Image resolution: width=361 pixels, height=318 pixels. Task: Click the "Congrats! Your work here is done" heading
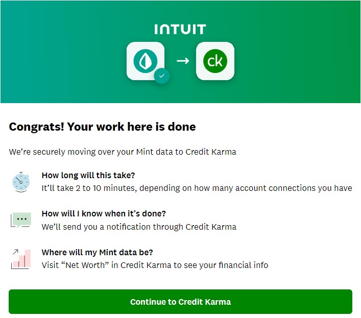[102, 127]
